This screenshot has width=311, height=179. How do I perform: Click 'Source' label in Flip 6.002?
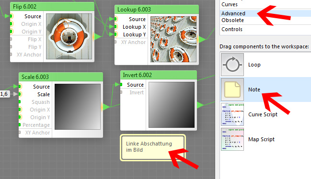[33, 16]
